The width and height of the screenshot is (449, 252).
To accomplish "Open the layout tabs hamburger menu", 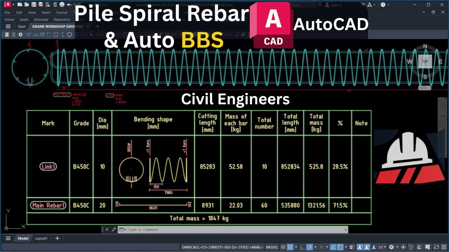I will (8, 238).
